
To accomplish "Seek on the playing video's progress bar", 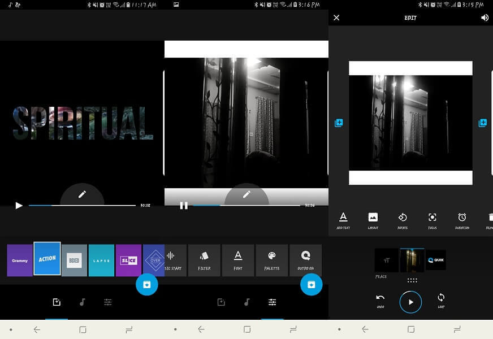I will (x=246, y=206).
